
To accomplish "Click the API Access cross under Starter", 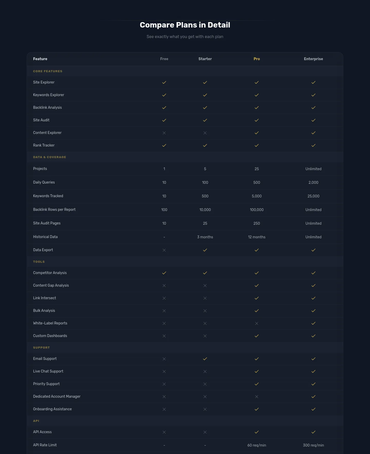I will pos(205,432).
